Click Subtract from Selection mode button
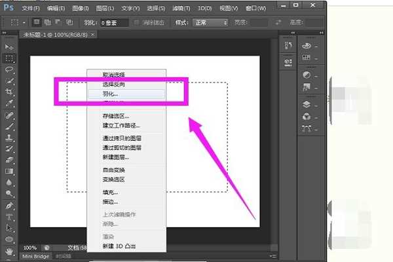Viewport: 393px width, 262px height. (x=58, y=22)
